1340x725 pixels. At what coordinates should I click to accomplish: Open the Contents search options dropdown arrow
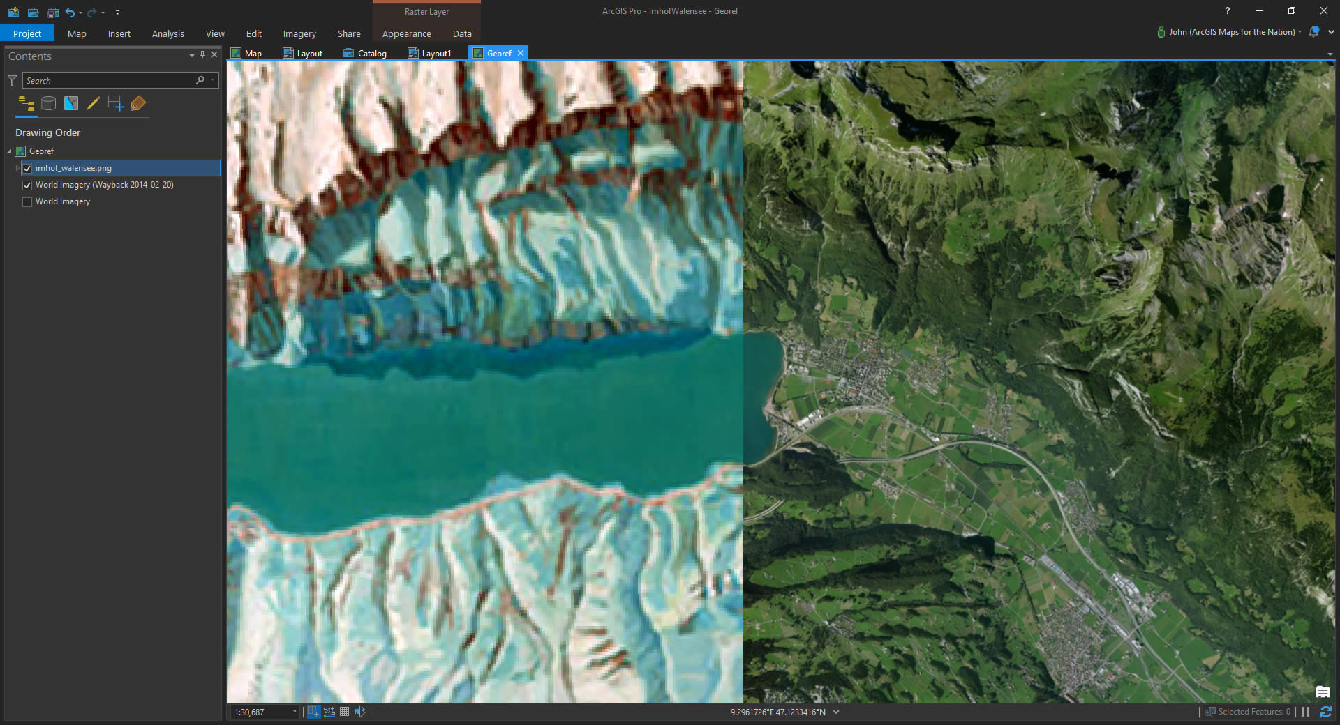coord(212,80)
